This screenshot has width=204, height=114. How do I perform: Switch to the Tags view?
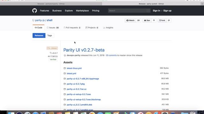point(50,35)
